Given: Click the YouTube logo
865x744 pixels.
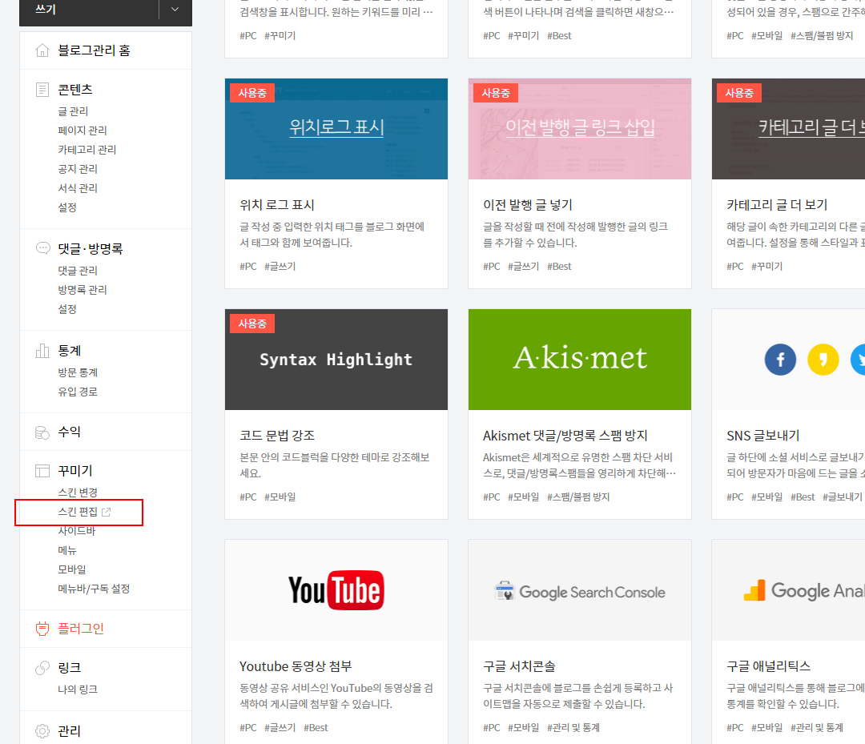Looking at the screenshot, I should [x=336, y=590].
